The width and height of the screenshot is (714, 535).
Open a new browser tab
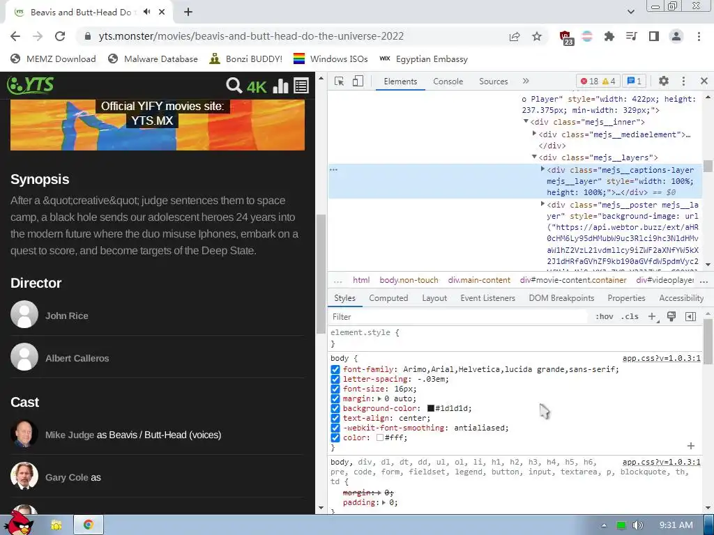click(x=188, y=12)
